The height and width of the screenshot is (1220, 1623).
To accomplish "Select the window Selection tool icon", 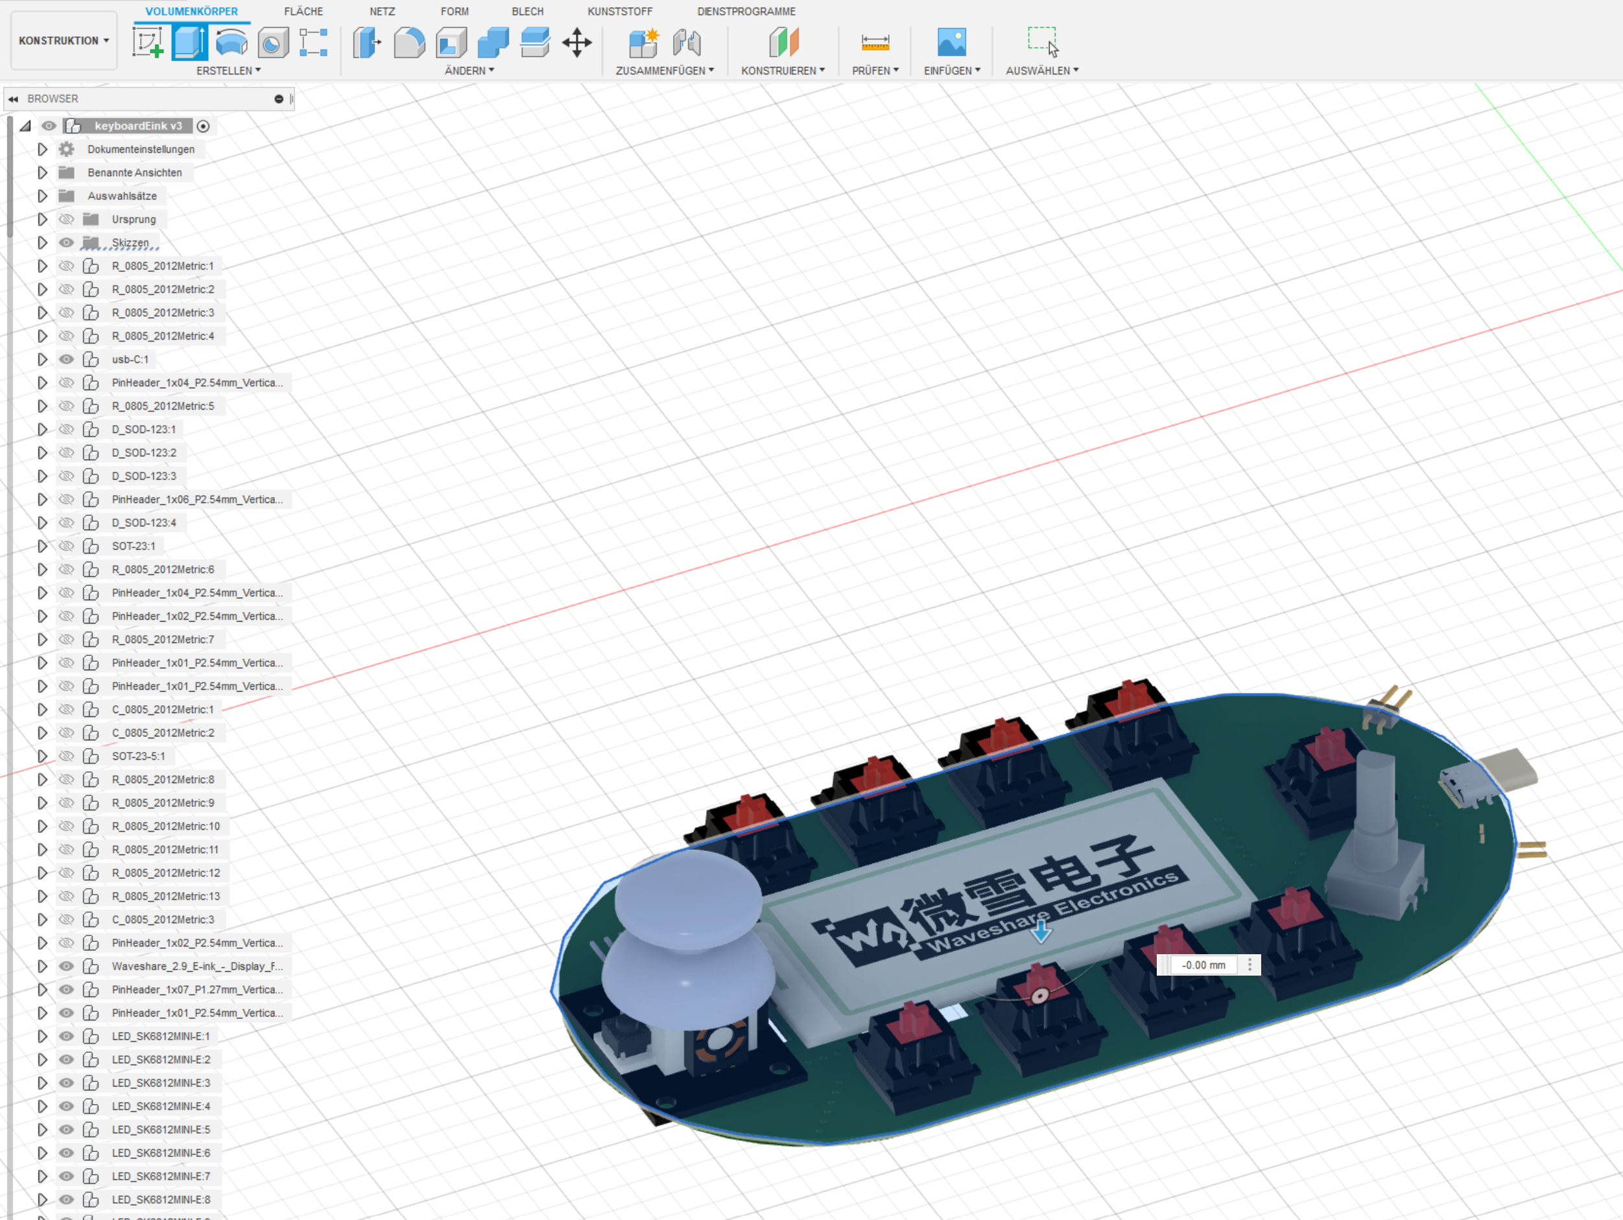I will 1043,42.
